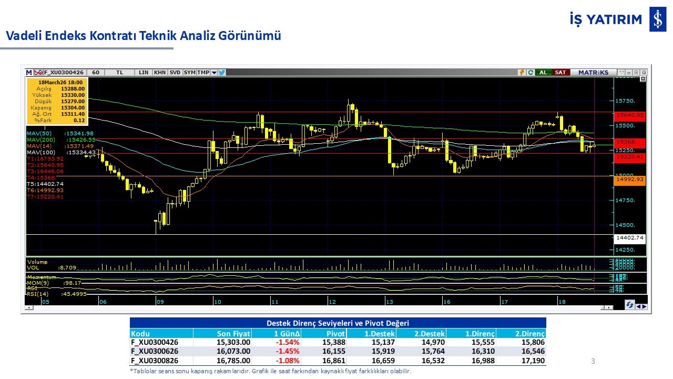
Task: Select the SYM toolbar item
Action: point(189,73)
